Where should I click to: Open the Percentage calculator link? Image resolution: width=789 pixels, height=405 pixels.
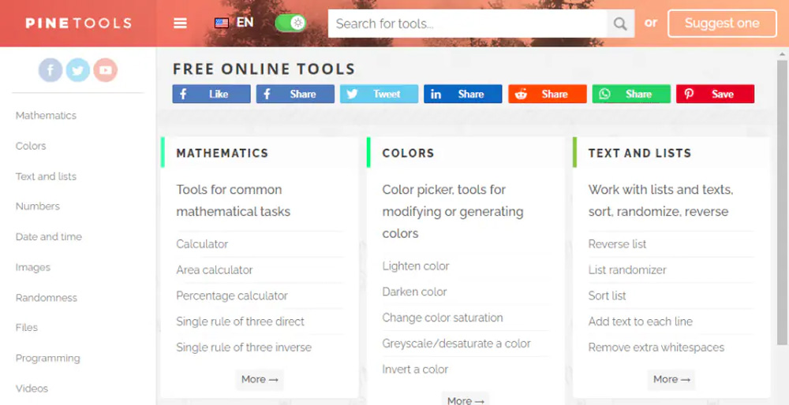coord(232,296)
